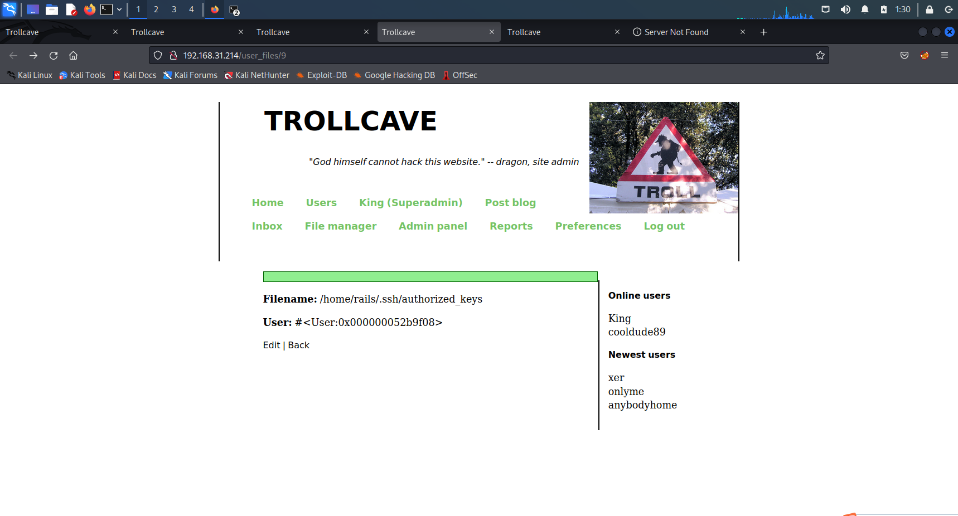This screenshot has width=958, height=516.
Task: Launch Firefox from the top panel
Action: [89, 9]
